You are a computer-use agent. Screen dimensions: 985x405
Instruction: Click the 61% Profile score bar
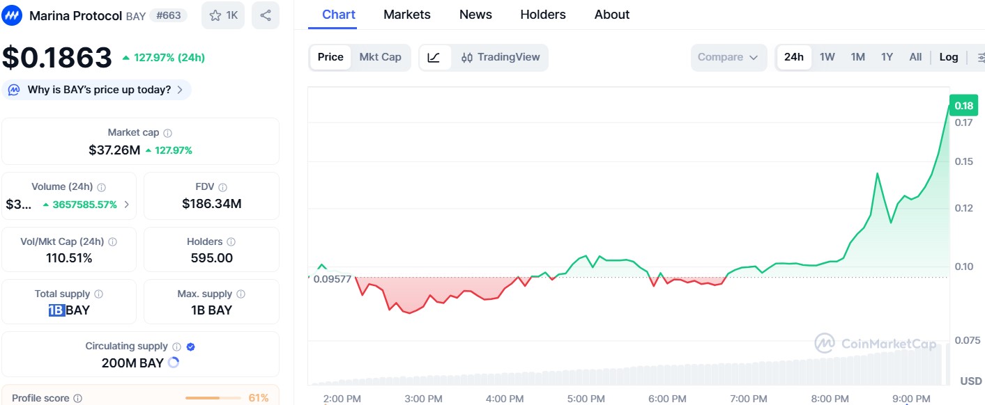pos(215,397)
